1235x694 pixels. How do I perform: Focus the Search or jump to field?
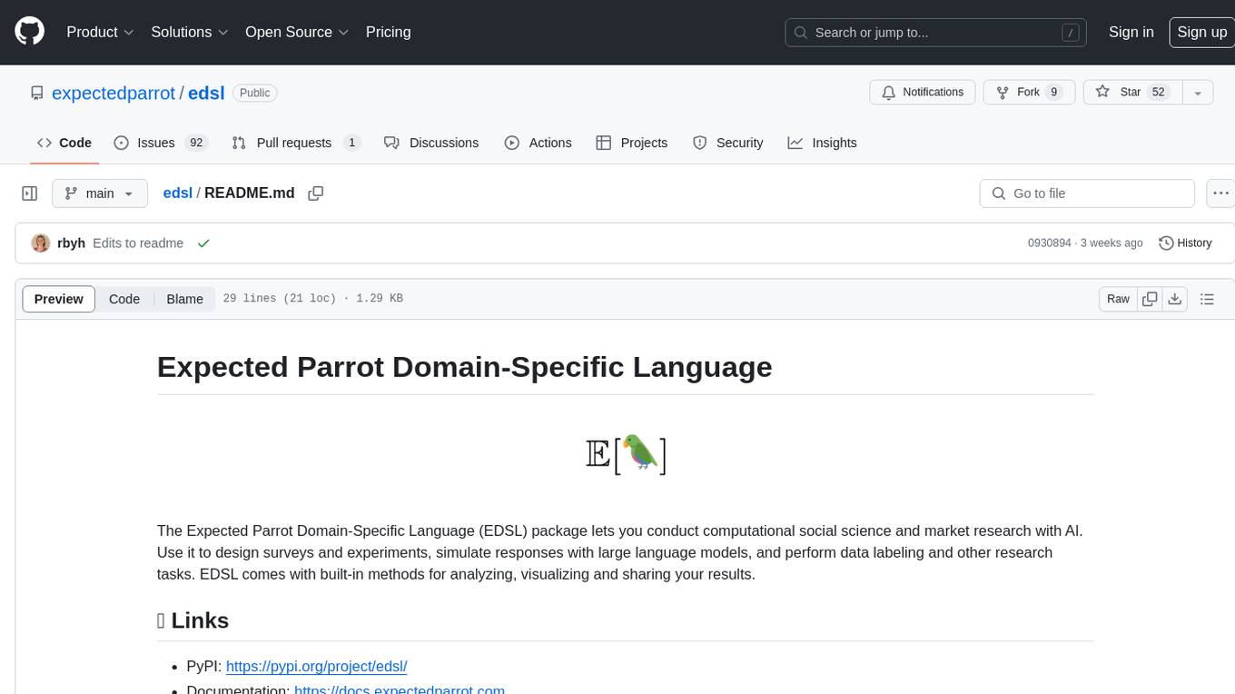(937, 32)
